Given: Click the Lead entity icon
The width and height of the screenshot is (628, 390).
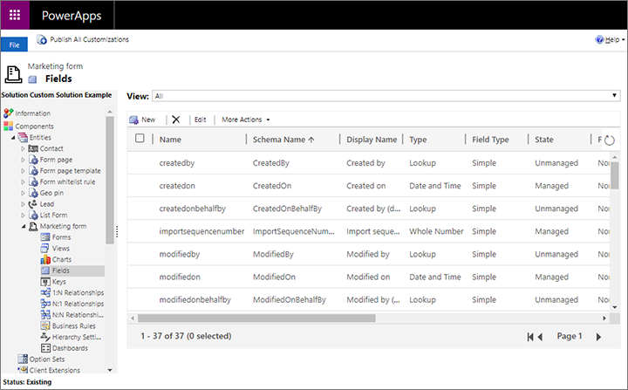Looking at the screenshot, I should pos(33,203).
